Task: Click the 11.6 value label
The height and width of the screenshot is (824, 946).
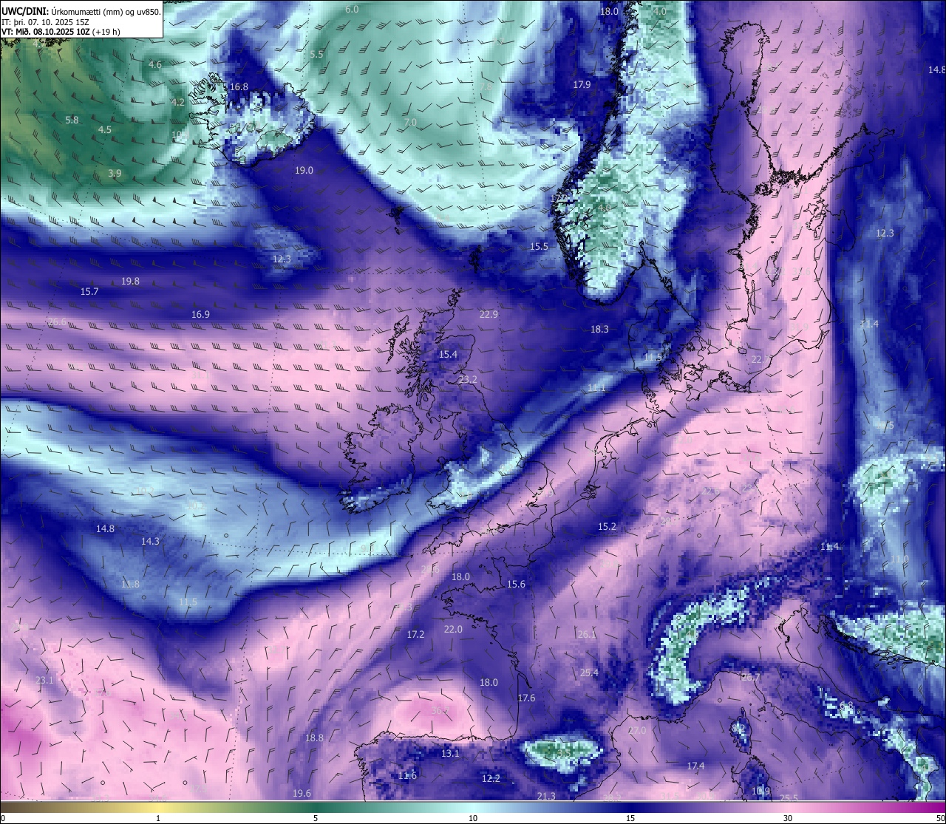Action: [x=407, y=775]
